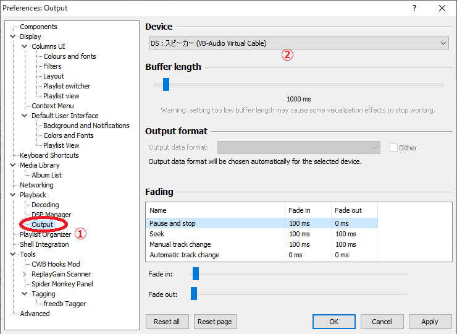Click the Buffer length slider handle
Image resolution: width=457 pixels, height=334 pixels.
pos(166,84)
